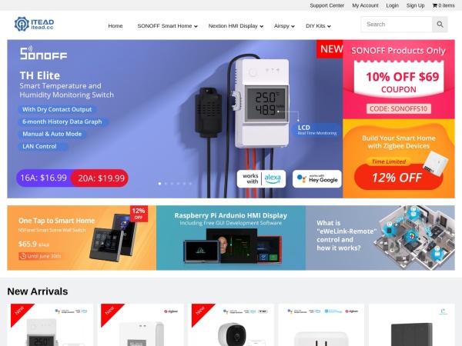Click the Hey Google badge

coord(317,178)
